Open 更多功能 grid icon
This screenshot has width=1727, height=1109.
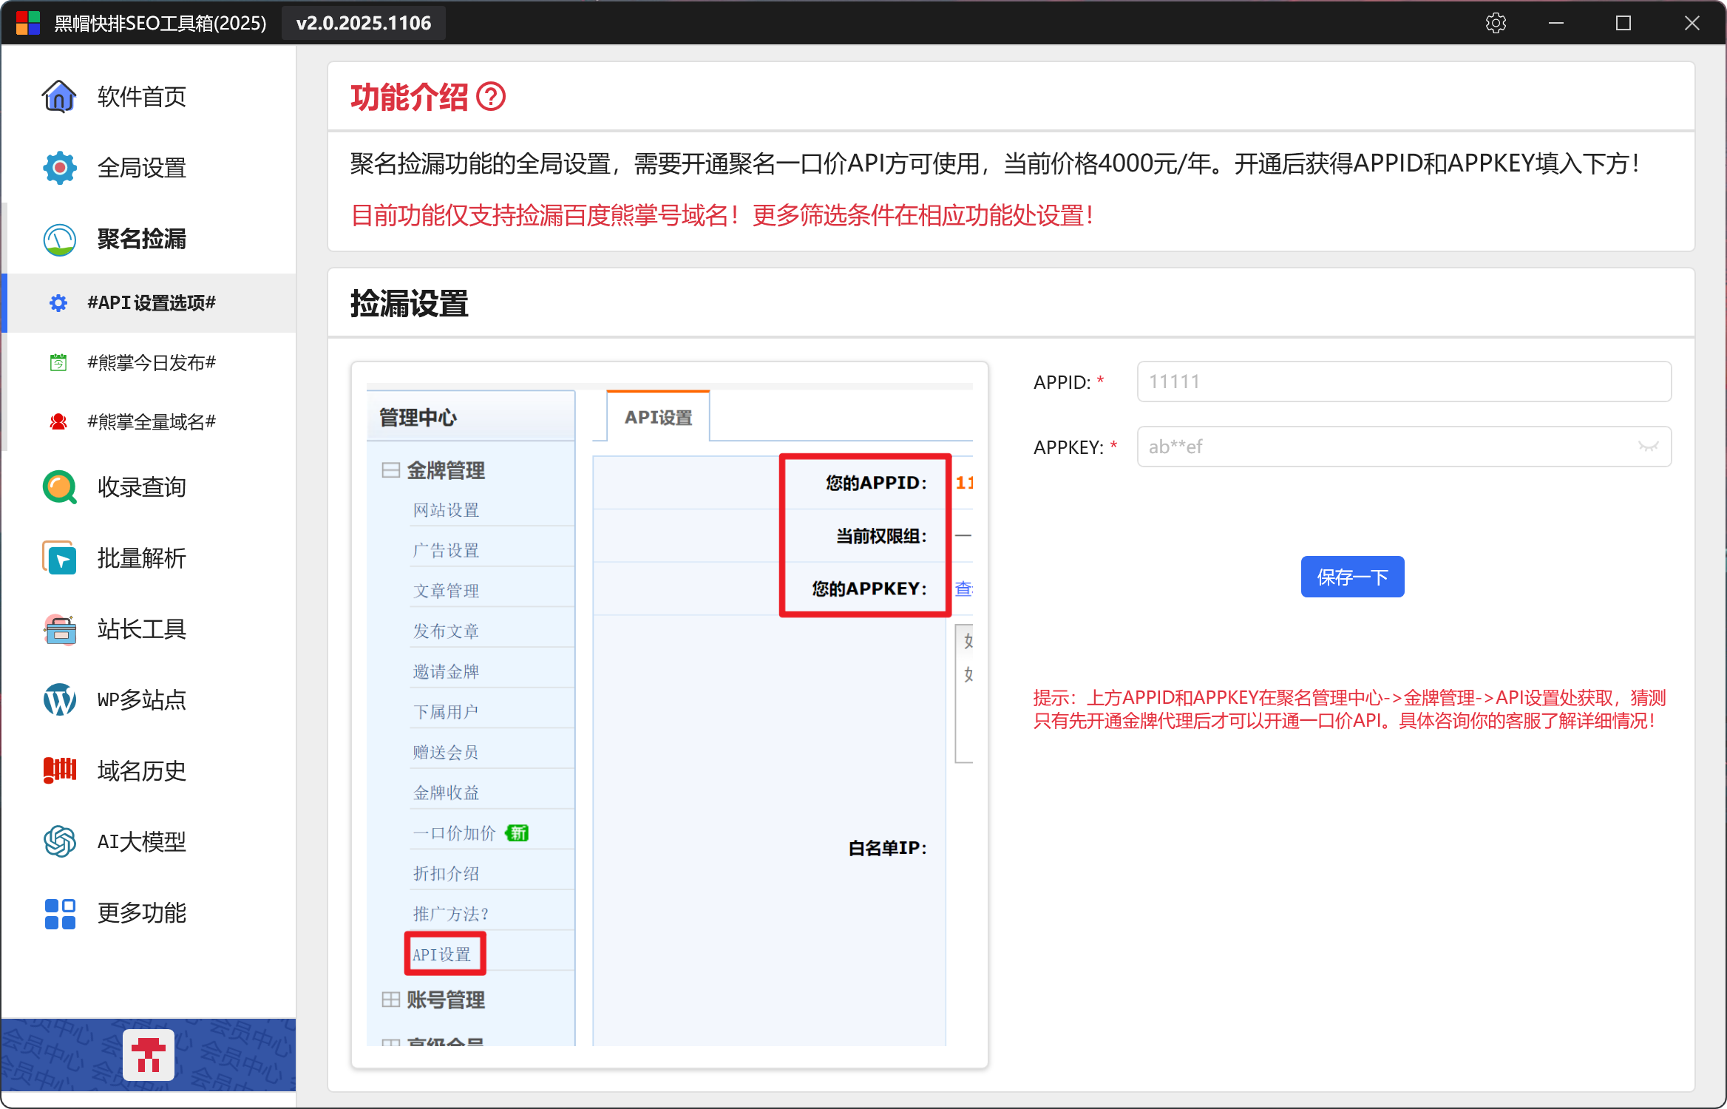pos(59,913)
